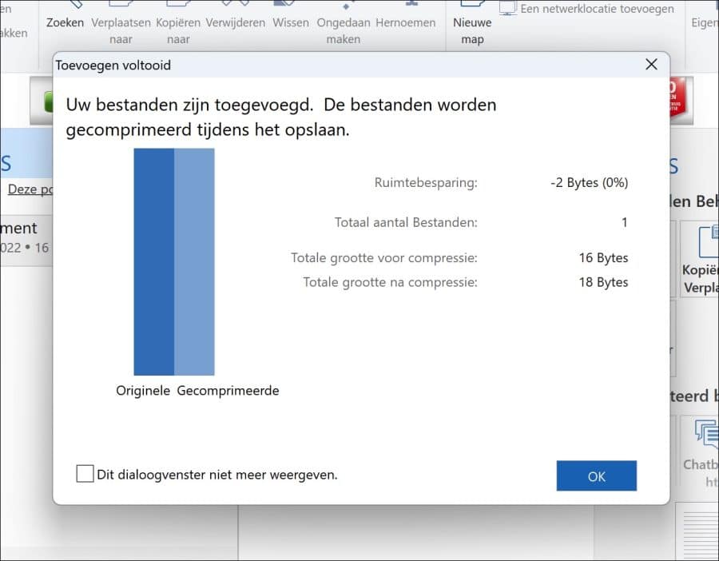This screenshot has width=719, height=561.
Task: Click the '16 Bytes' value
Action: point(603,258)
